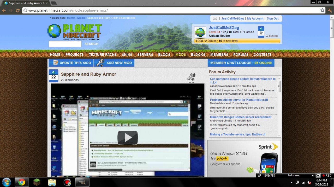Unmute the system volume tray icon
The height and width of the screenshot is (187, 334).
[x=309, y=182]
